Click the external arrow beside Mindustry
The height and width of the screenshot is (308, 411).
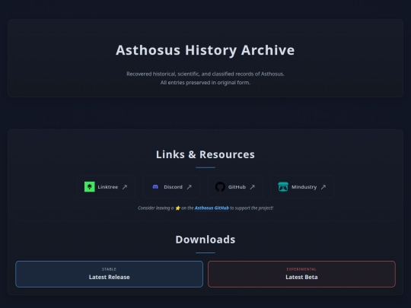tap(323, 187)
